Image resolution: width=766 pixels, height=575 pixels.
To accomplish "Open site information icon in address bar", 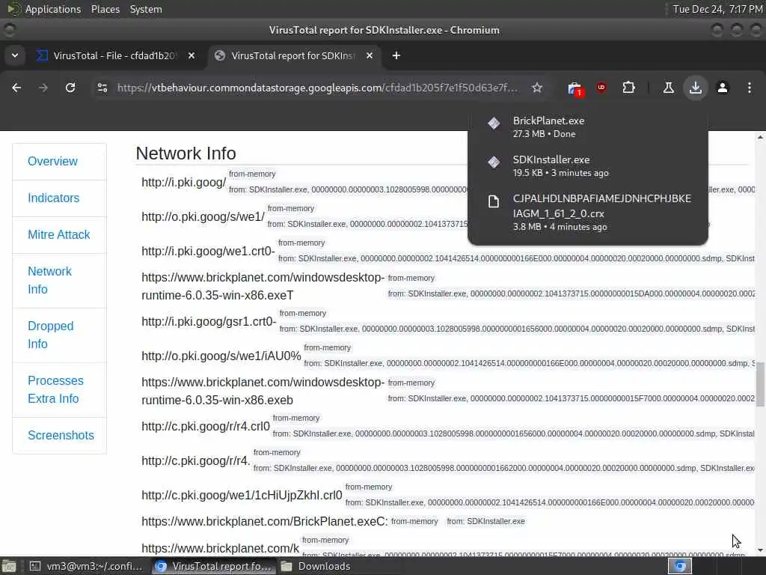I will point(102,88).
